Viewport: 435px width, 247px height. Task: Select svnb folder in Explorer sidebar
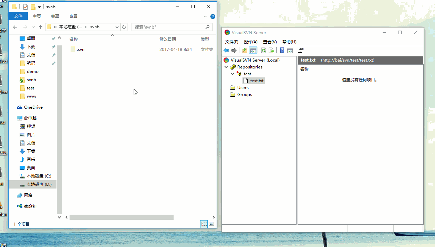click(x=31, y=80)
